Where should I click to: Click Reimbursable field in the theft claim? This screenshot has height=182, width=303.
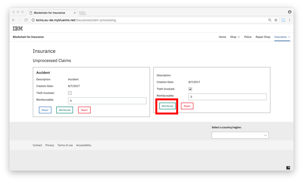[x=228, y=97]
